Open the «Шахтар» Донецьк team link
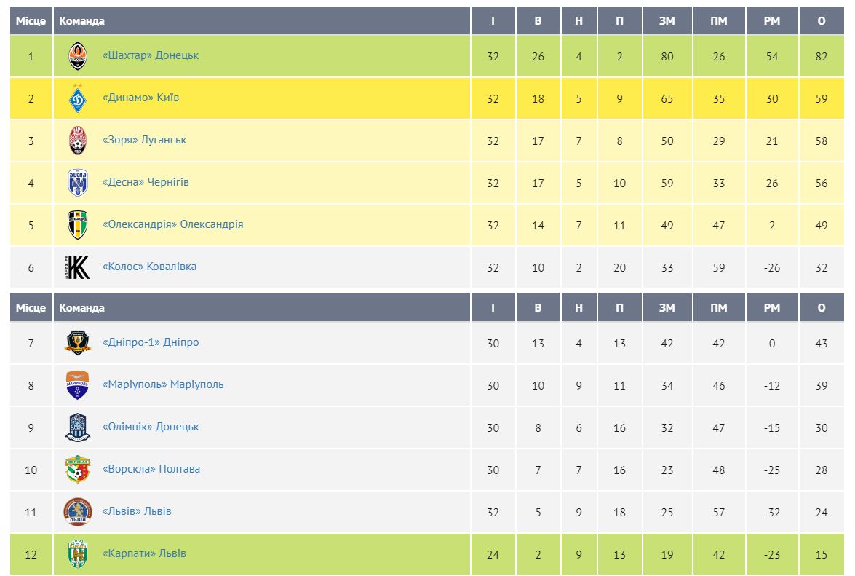The image size is (855, 576). [151, 55]
